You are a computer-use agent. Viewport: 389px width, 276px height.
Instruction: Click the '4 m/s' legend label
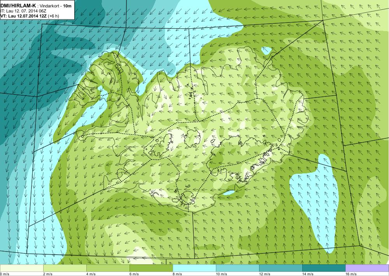coord(91,274)
